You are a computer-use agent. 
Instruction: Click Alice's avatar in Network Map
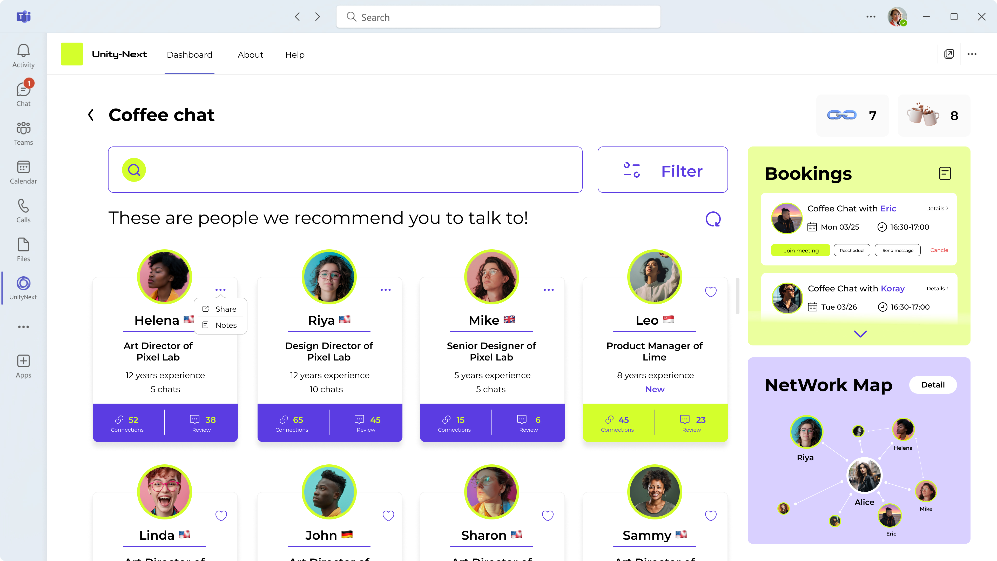864,476
